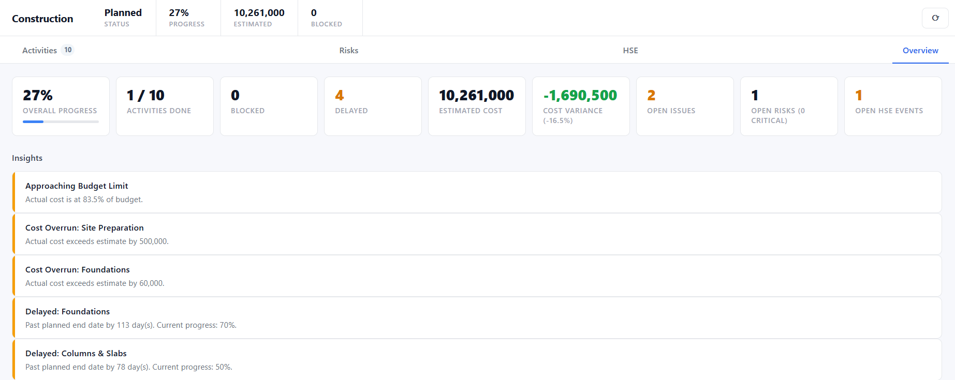This screenshot has width=955, height=380.
Task: Click the Open HSE Events card
Action: (893, 107)
